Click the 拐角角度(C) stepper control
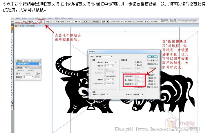This screenshot has height=134, width=208. coord(135,84)
